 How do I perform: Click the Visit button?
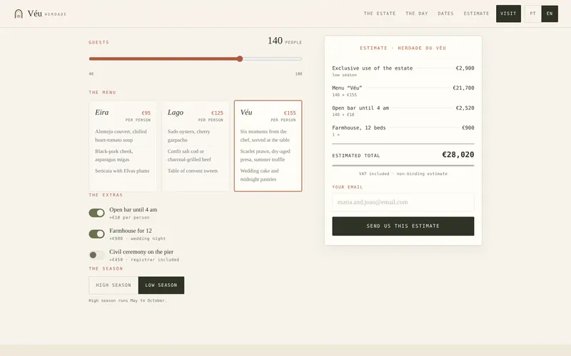pos(508,14)
